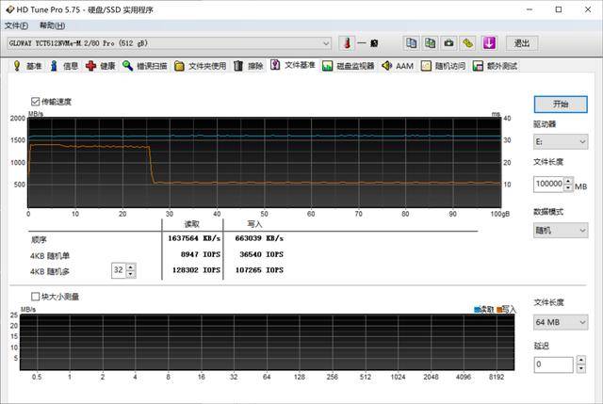Click the 4KB random single write 36540 IOPS
603x404 pixels.
tap(261, 254)
